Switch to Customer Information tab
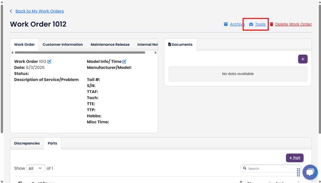Screen dimensions: 321x183 point(63,44)
